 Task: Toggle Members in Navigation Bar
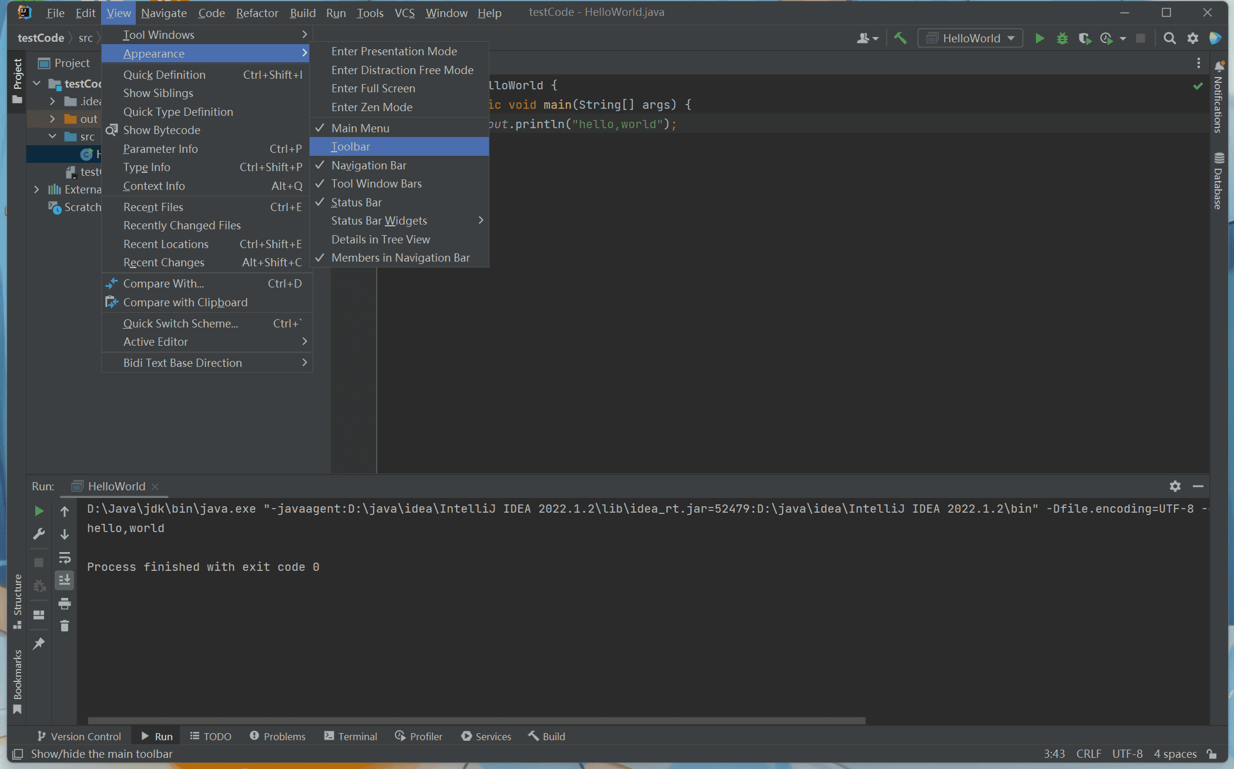400,258
